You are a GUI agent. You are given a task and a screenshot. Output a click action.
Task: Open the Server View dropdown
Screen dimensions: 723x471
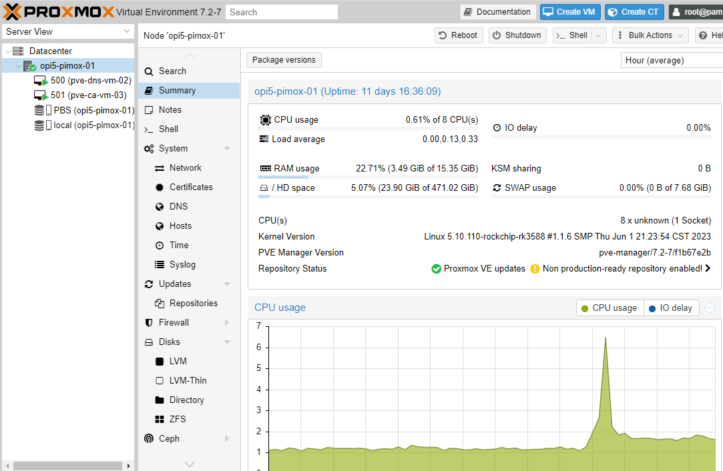(68, 31)
